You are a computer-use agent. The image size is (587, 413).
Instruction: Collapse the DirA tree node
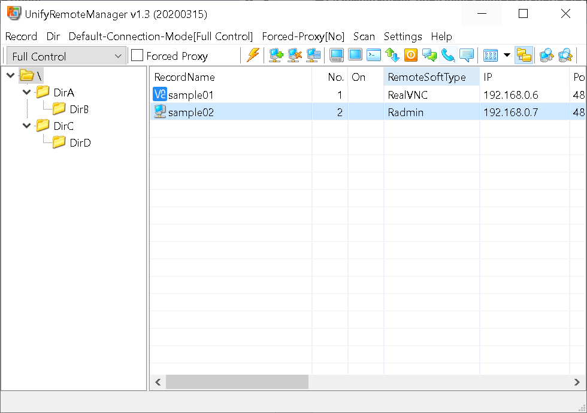pyautogui.click(x=26, y=92)
